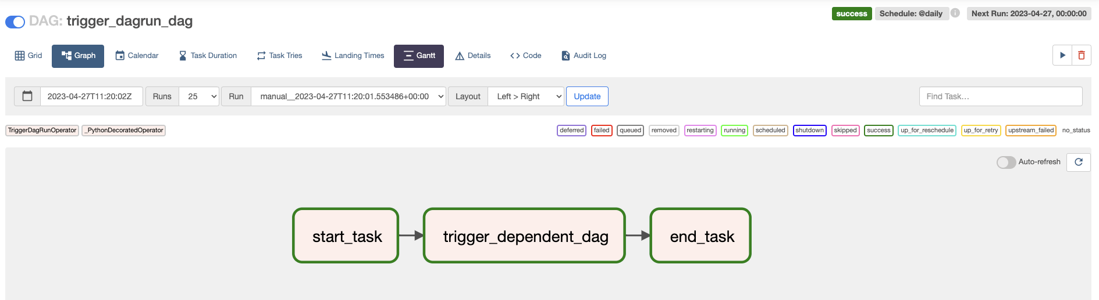Screen dimensions: 1099x300
Task: Open the calendar date picker icon
Action: [27, 96]
